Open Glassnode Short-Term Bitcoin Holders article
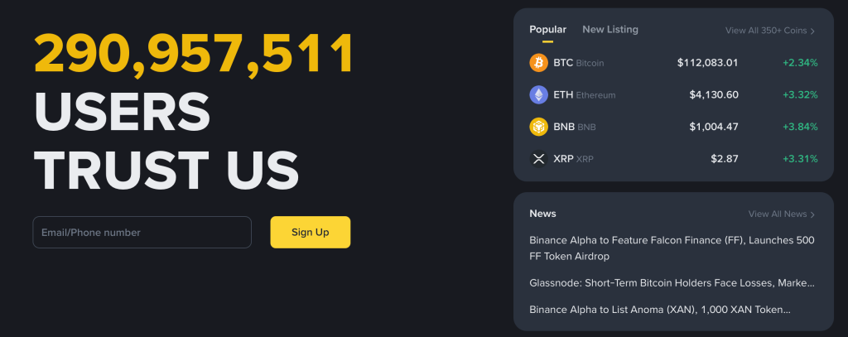 click(x=672, y=283)
